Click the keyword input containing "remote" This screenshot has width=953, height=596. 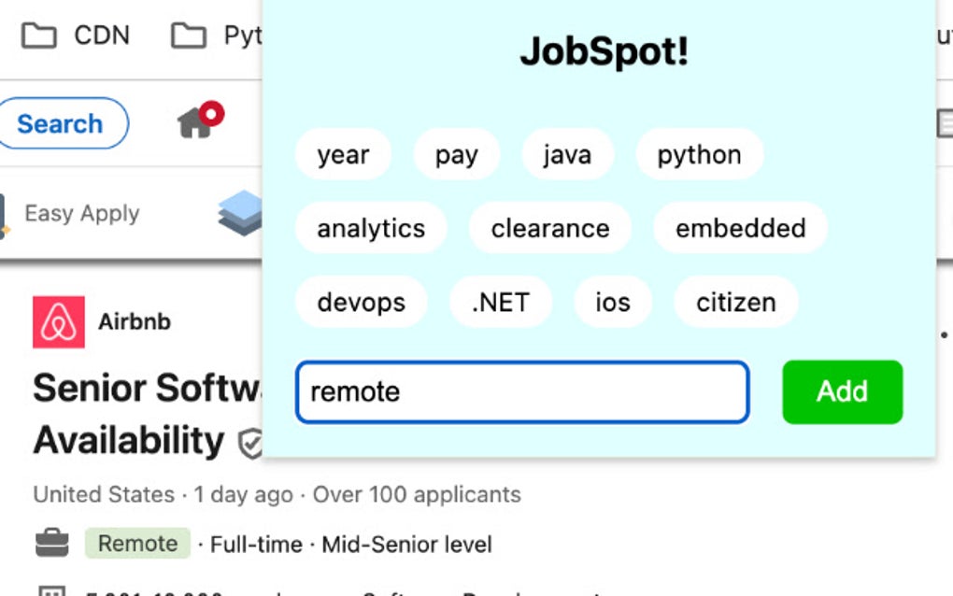[521, 392]
